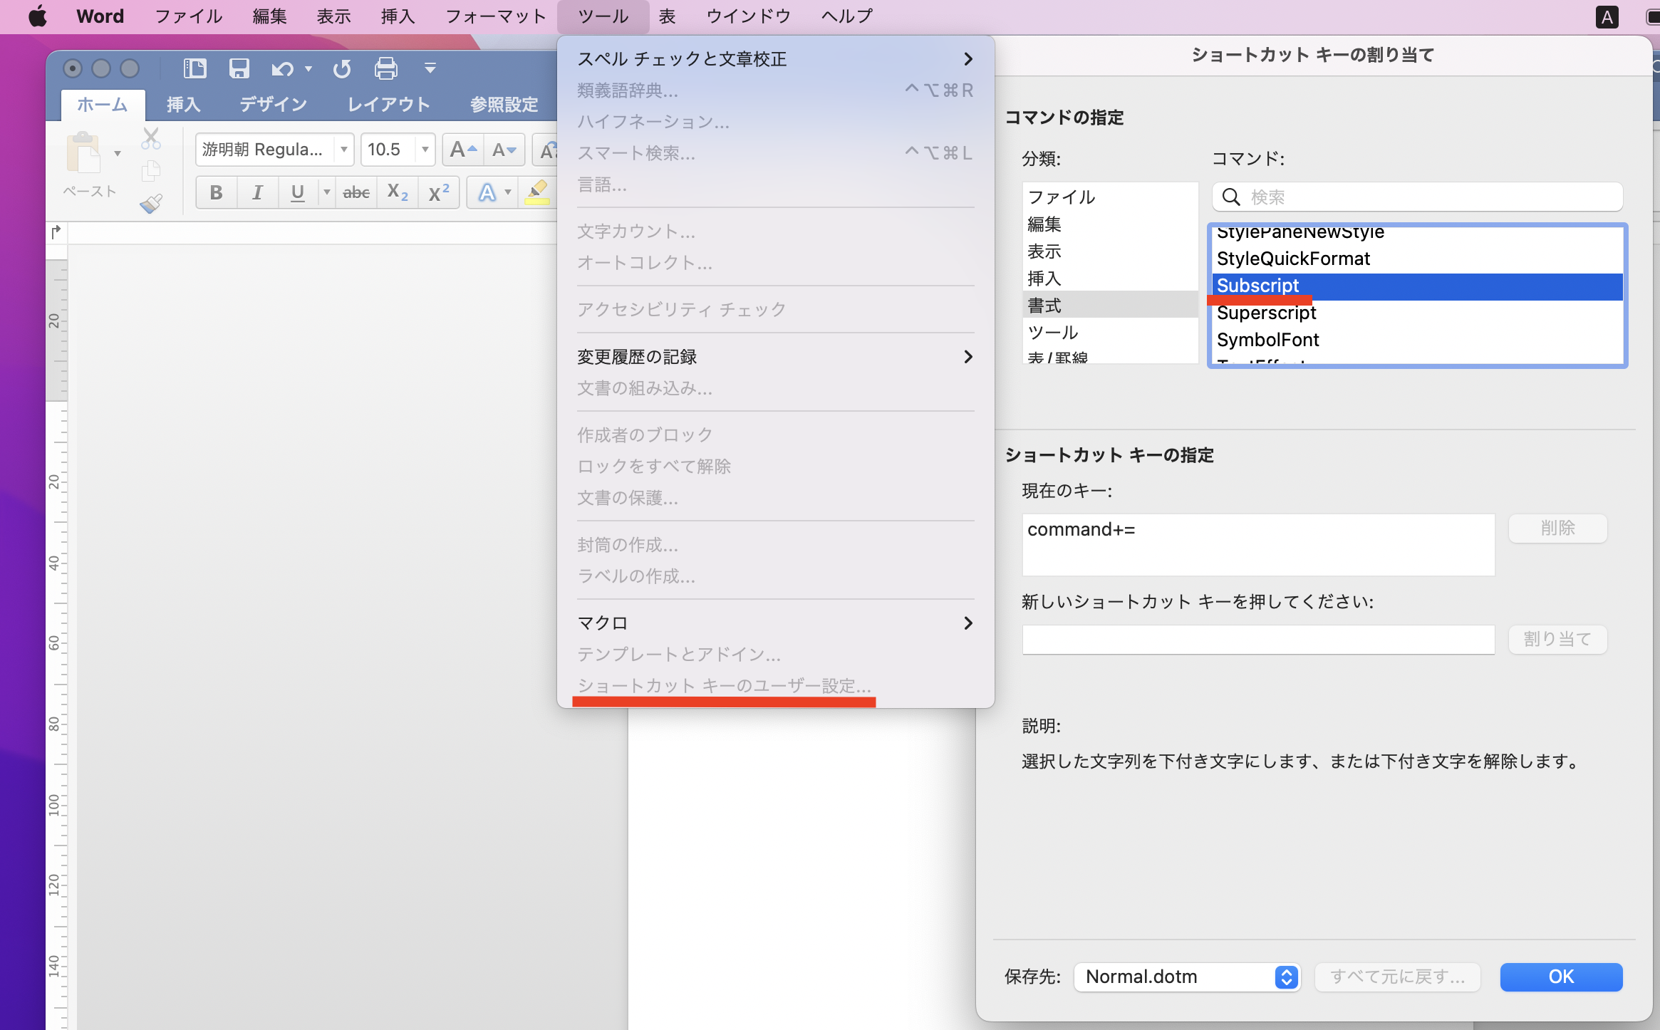Screen dimensions: 1660x1030
Task: Click the 割り当て button
Action: coord(1557,640)
